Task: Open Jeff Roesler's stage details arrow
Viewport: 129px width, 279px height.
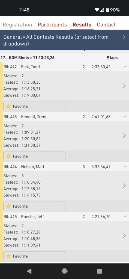Action: pyautogui.click(x=124, y=236)
